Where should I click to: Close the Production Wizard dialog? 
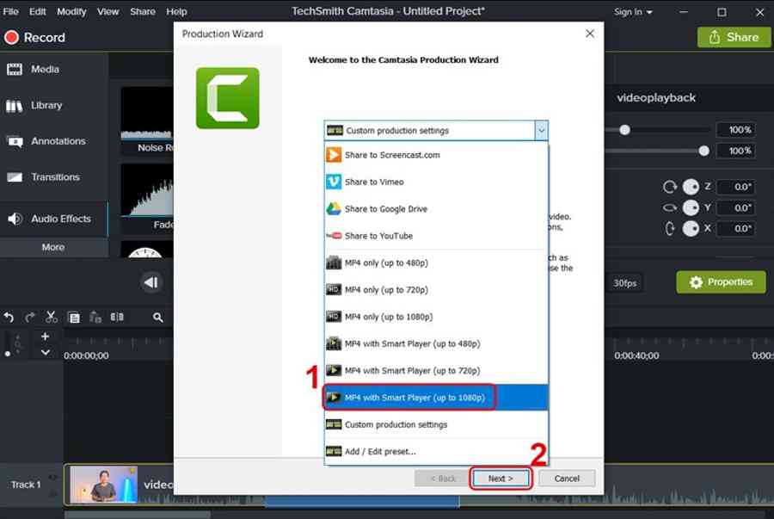(x=590, y=34)
